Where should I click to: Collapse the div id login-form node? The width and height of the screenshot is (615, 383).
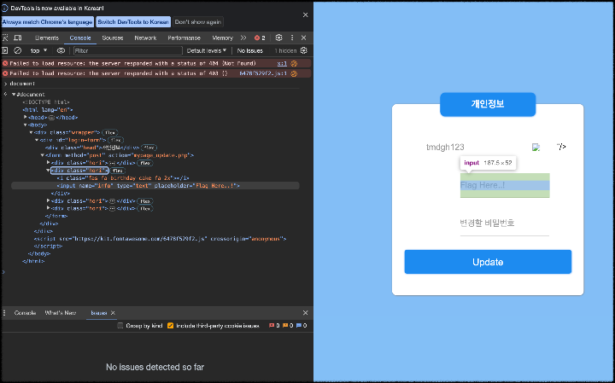(x=37, y=140)
